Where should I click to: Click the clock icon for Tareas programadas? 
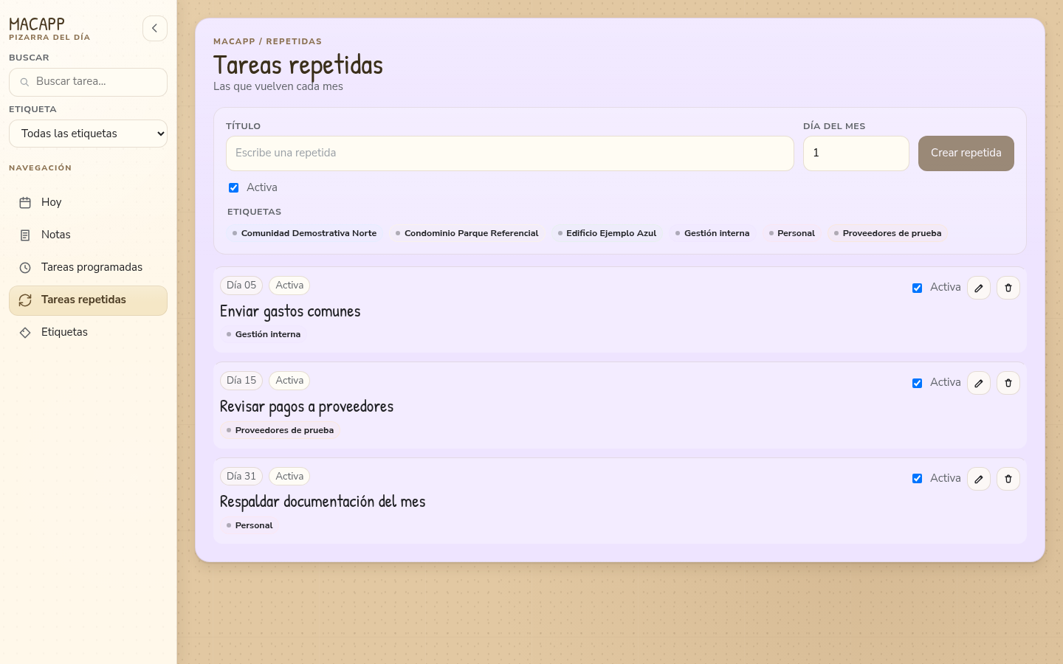(x=25, y=267)
